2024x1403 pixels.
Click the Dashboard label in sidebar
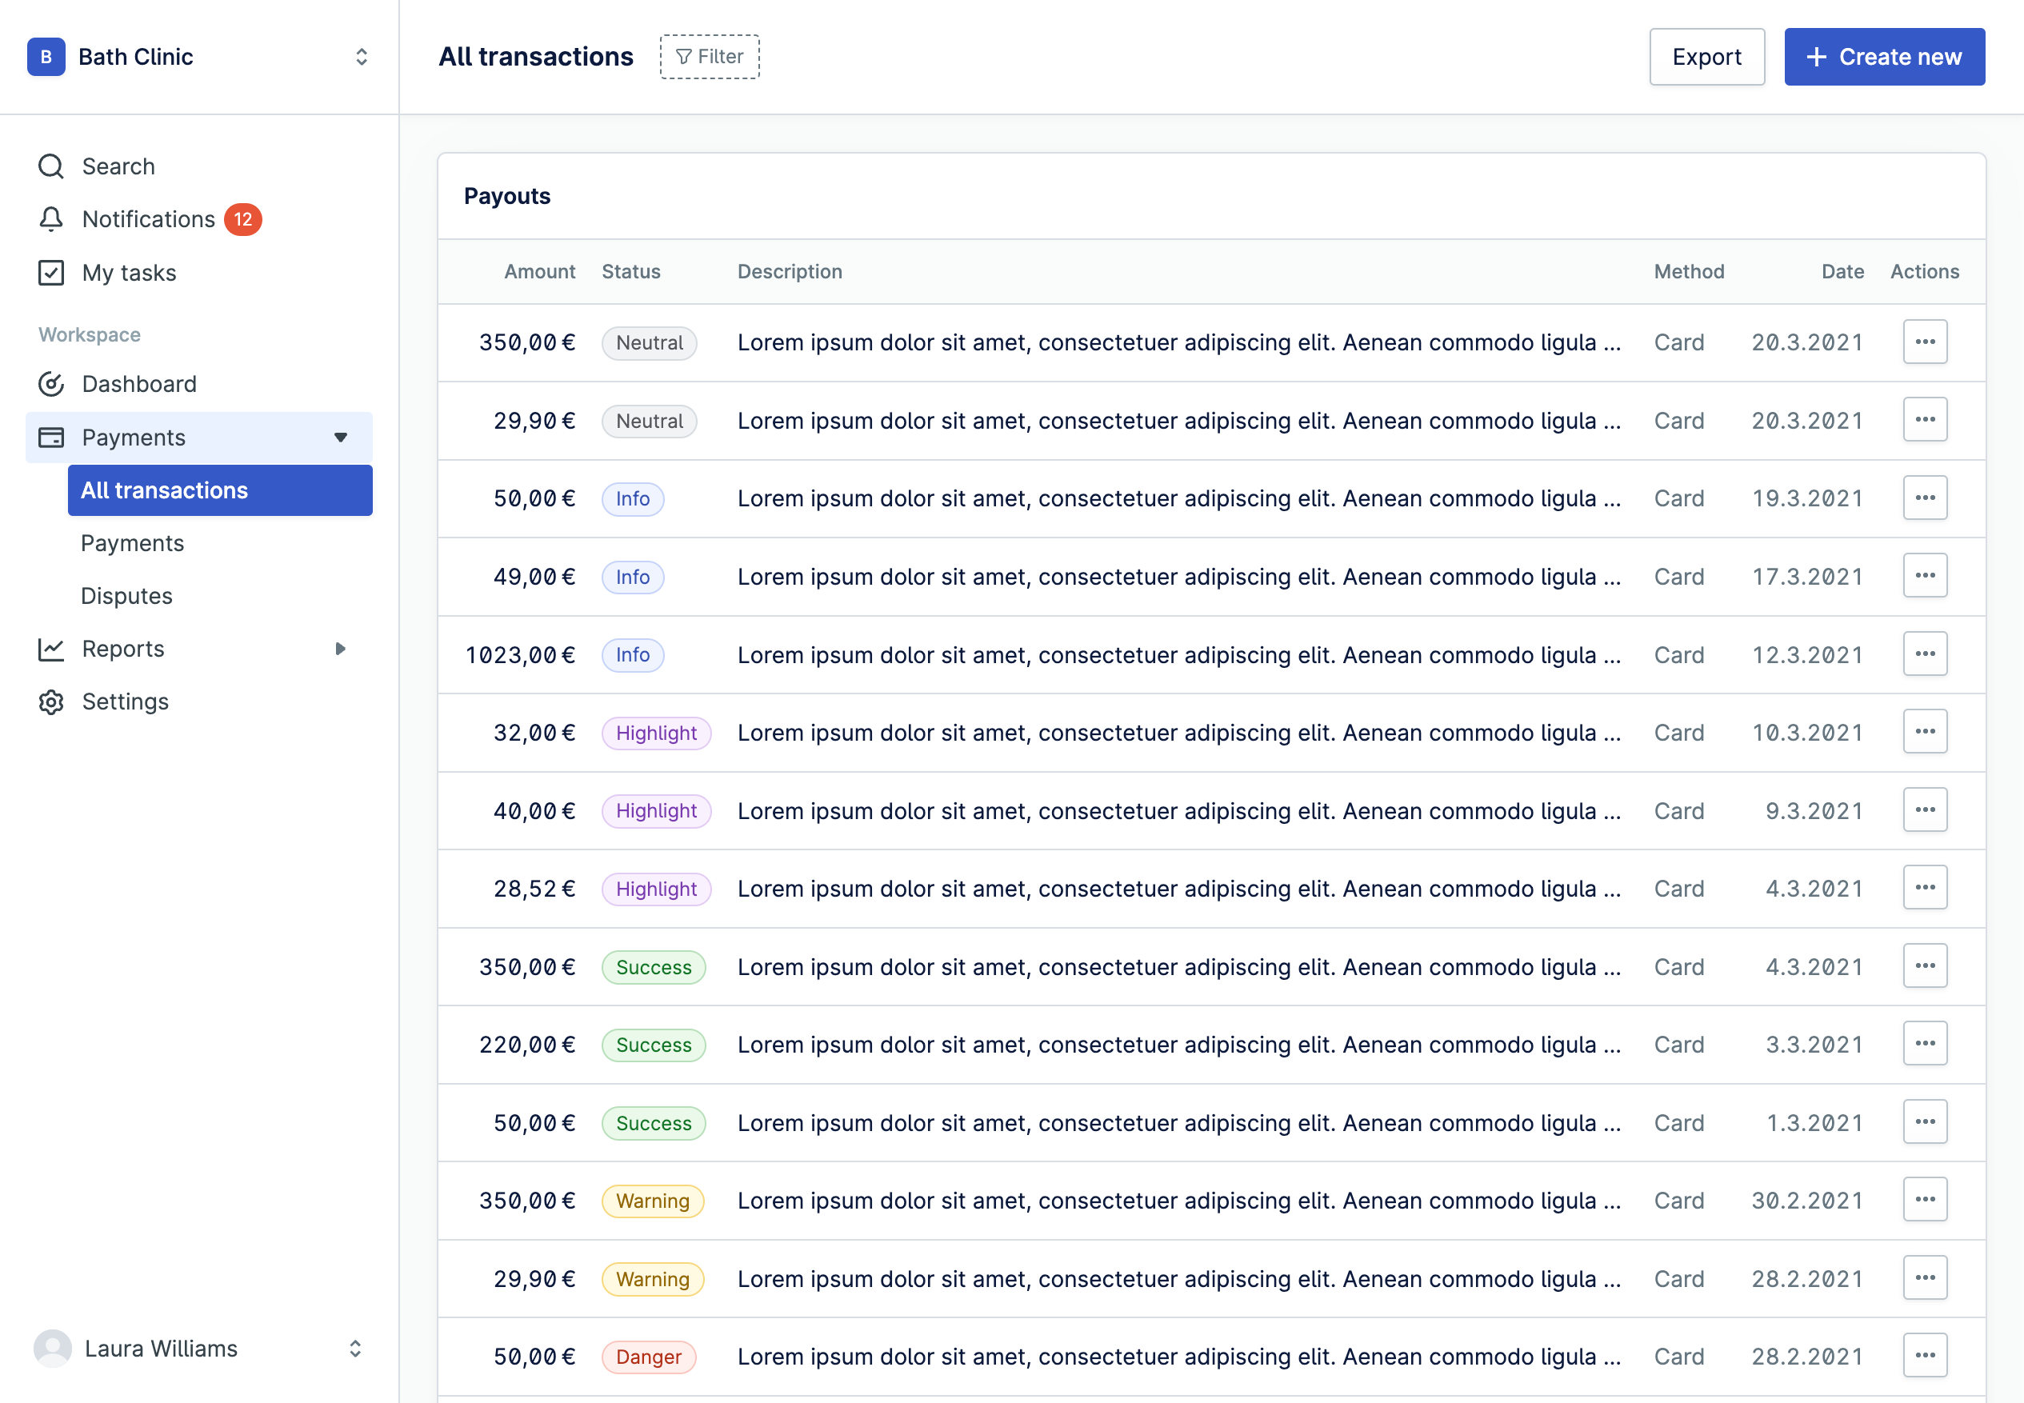pyautogui.click(x=139, y=384)
